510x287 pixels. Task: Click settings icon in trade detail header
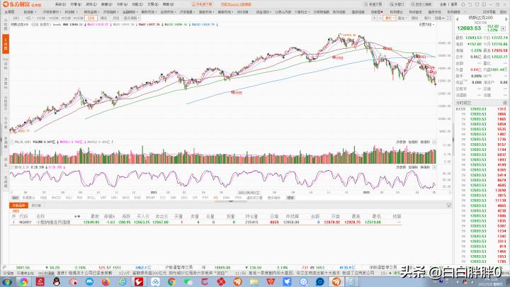click(x=505, y=103)
